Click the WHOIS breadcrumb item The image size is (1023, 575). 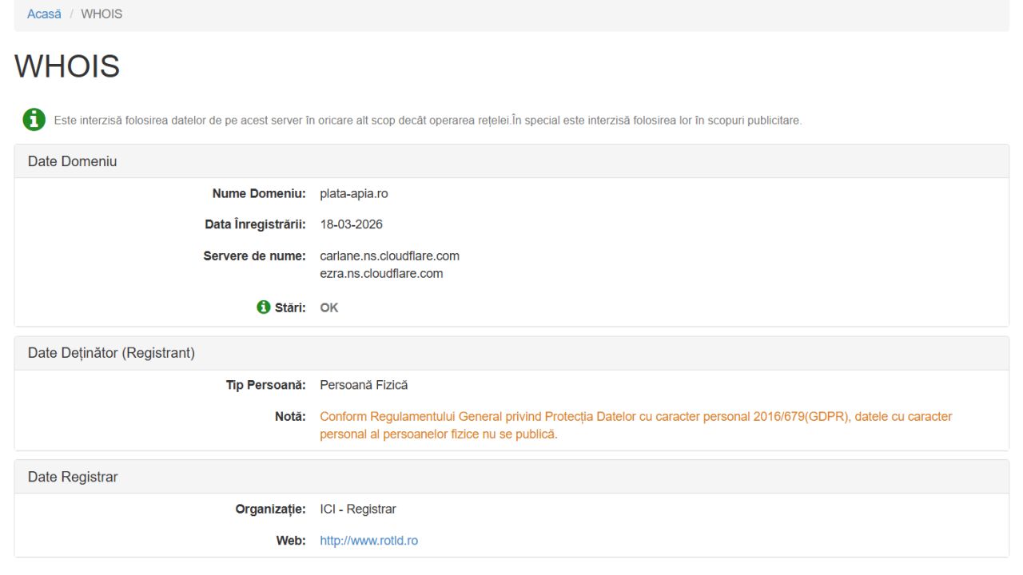tap(102, 14)
